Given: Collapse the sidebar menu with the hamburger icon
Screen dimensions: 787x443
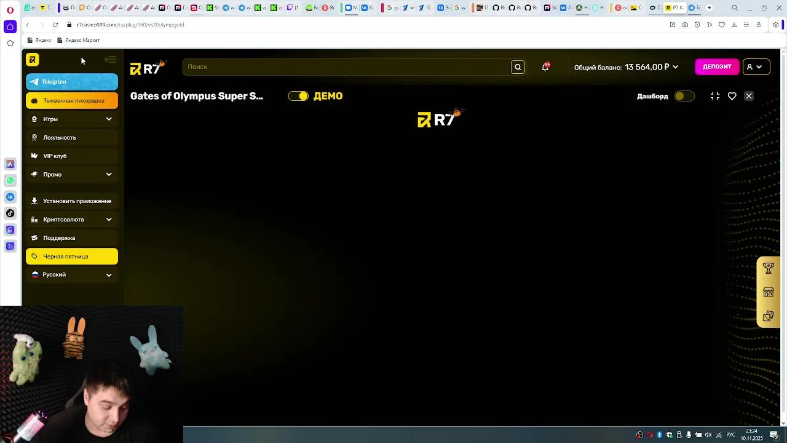Looking at the screenshot, I should [x=110, y=60].
